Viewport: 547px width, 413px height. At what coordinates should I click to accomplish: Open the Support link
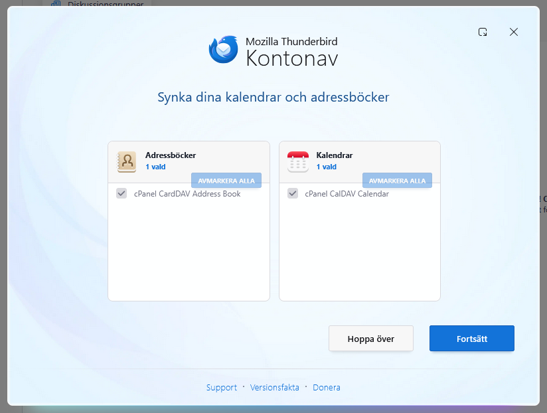(222, 388)
